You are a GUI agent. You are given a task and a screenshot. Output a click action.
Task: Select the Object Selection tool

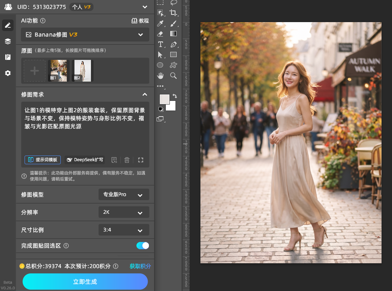point(160,12)
